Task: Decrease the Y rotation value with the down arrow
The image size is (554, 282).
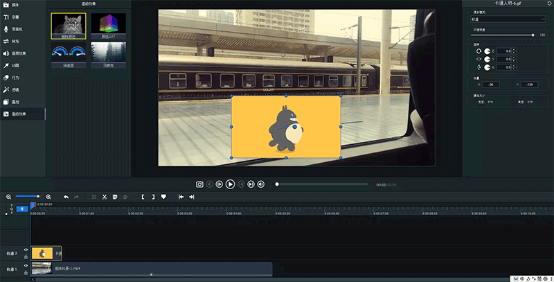Action: click(x=514, y=61)
